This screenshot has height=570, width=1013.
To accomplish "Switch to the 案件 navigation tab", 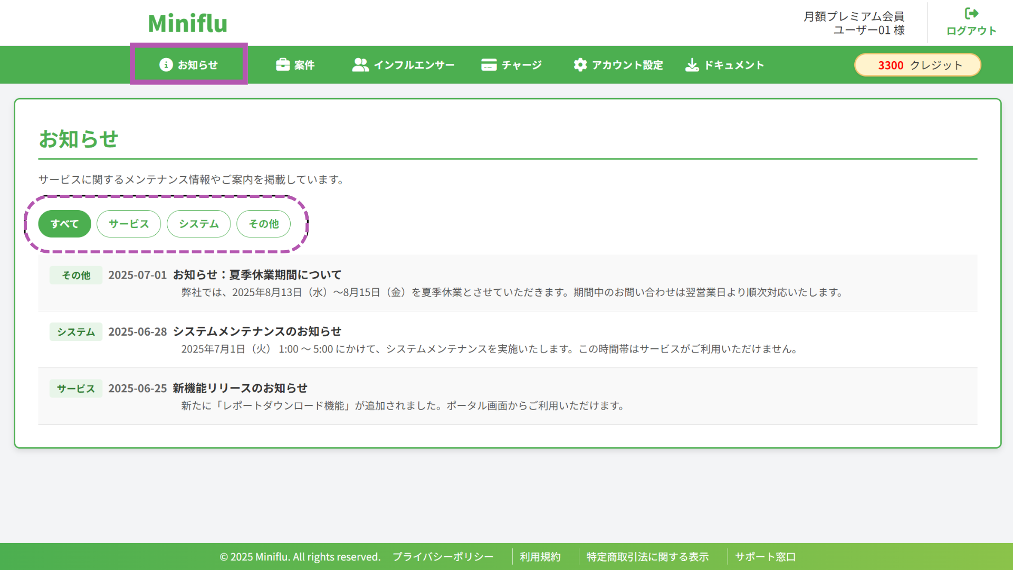I will tap(295, 64).
